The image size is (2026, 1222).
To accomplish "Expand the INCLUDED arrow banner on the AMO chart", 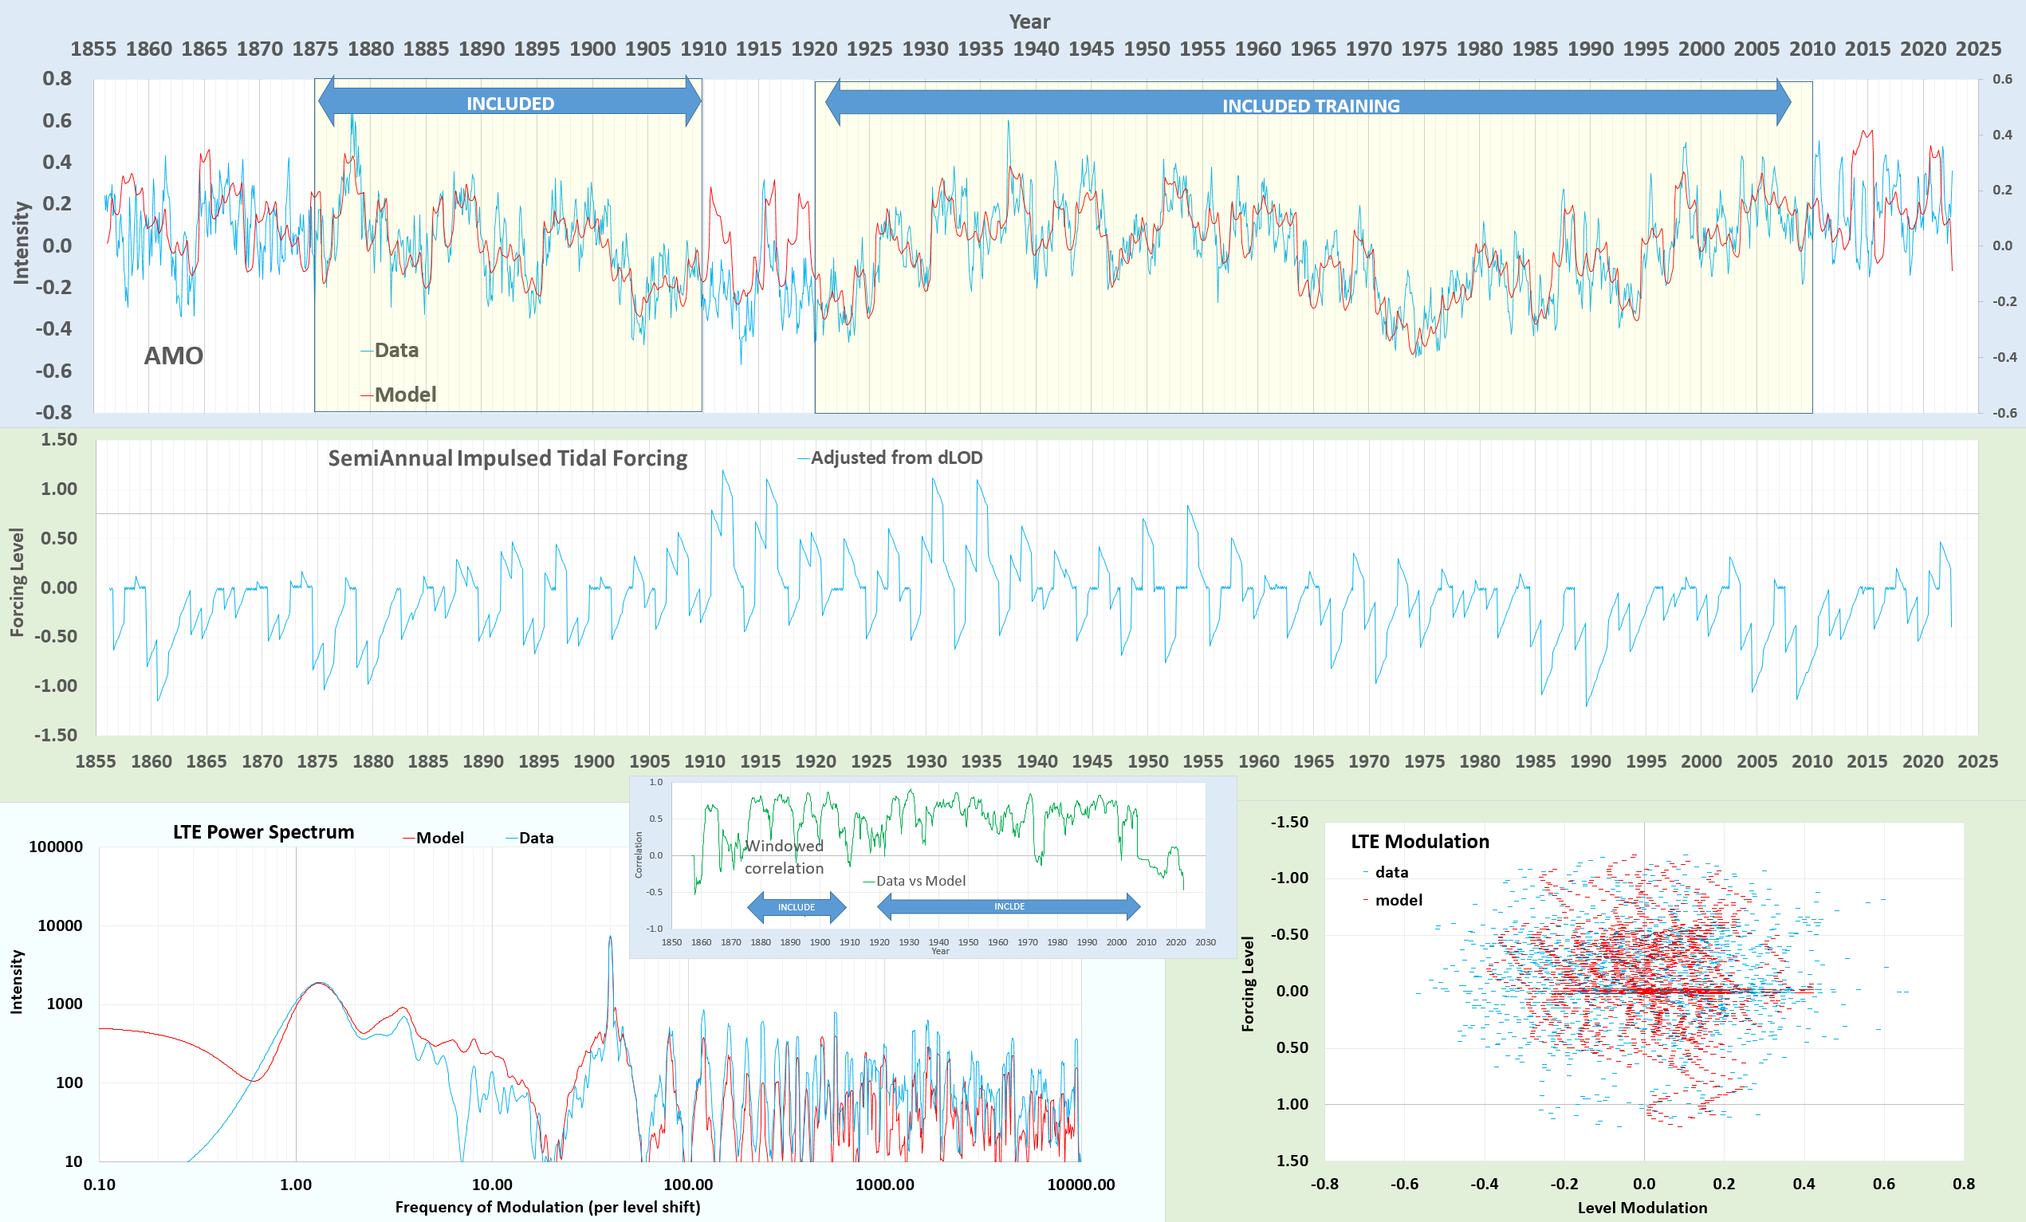I will point(509,104).
